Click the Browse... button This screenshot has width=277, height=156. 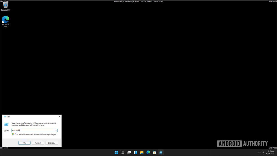tap(52, 143)
